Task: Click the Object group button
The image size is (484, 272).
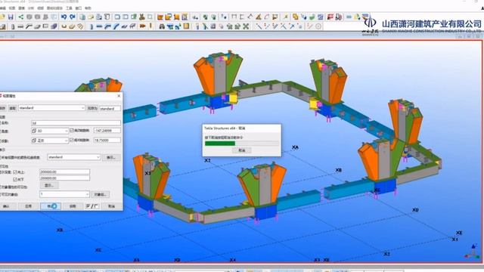Action: [x=100, y=194]
